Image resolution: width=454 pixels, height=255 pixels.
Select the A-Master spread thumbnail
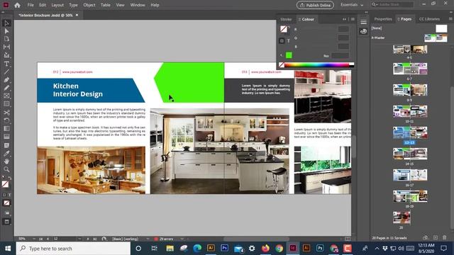(x=436, y=38)
